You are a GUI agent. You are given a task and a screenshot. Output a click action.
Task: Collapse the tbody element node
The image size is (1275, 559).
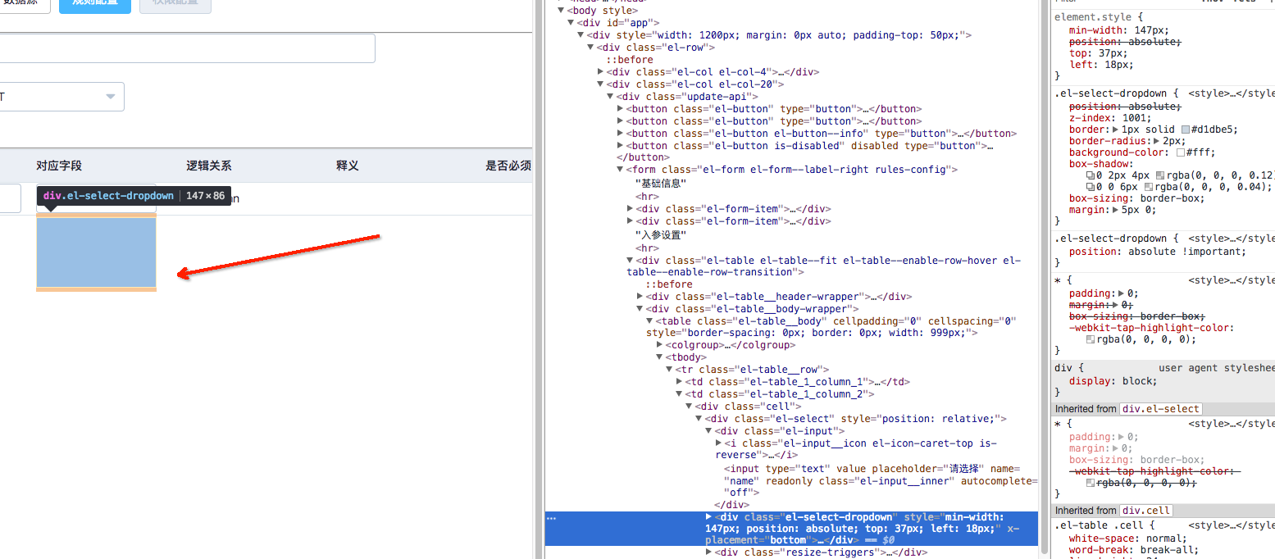[x=659, y=357]
